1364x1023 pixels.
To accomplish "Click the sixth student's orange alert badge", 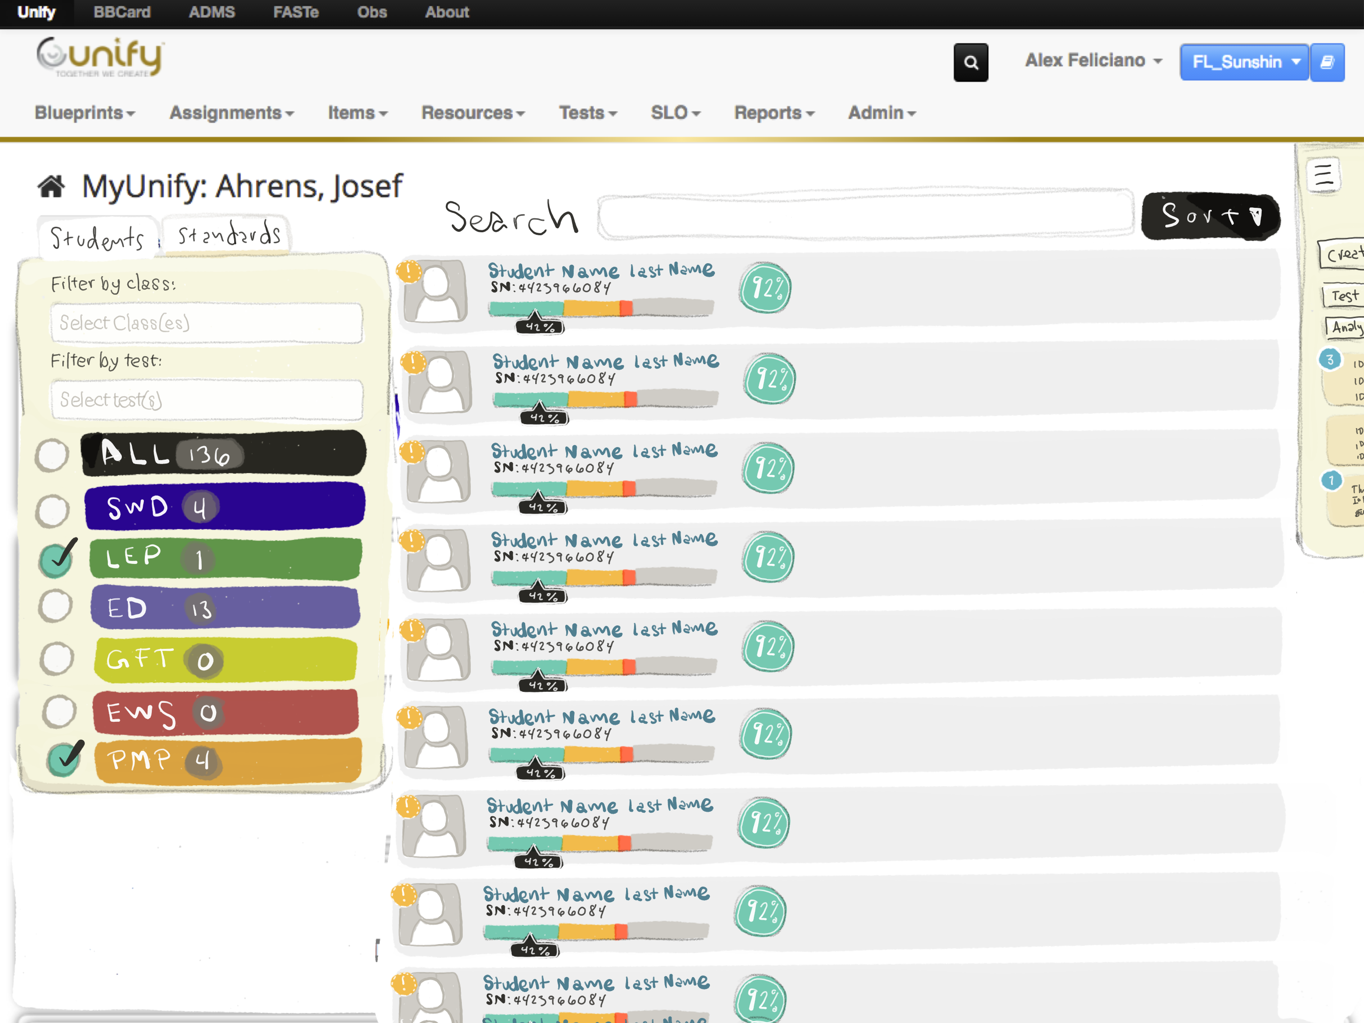I will click(409, 717).
